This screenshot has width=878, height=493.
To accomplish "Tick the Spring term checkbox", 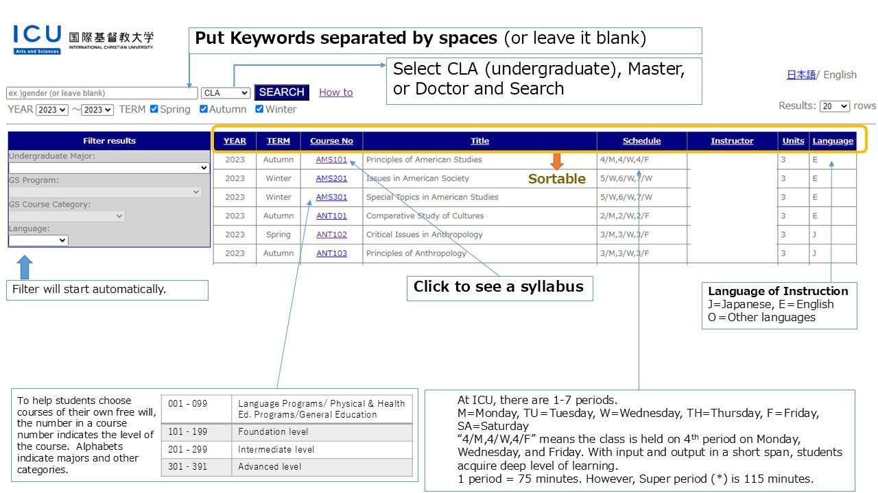I will click(x=154, y=109).
